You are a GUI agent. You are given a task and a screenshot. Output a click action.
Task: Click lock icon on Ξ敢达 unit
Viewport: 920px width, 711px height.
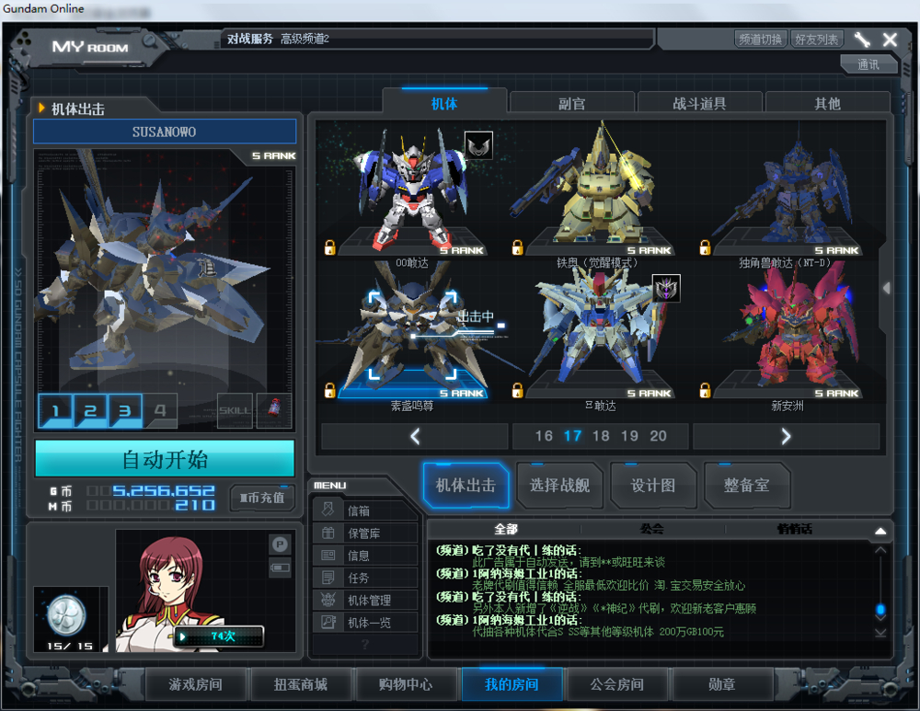pos(517,390)
